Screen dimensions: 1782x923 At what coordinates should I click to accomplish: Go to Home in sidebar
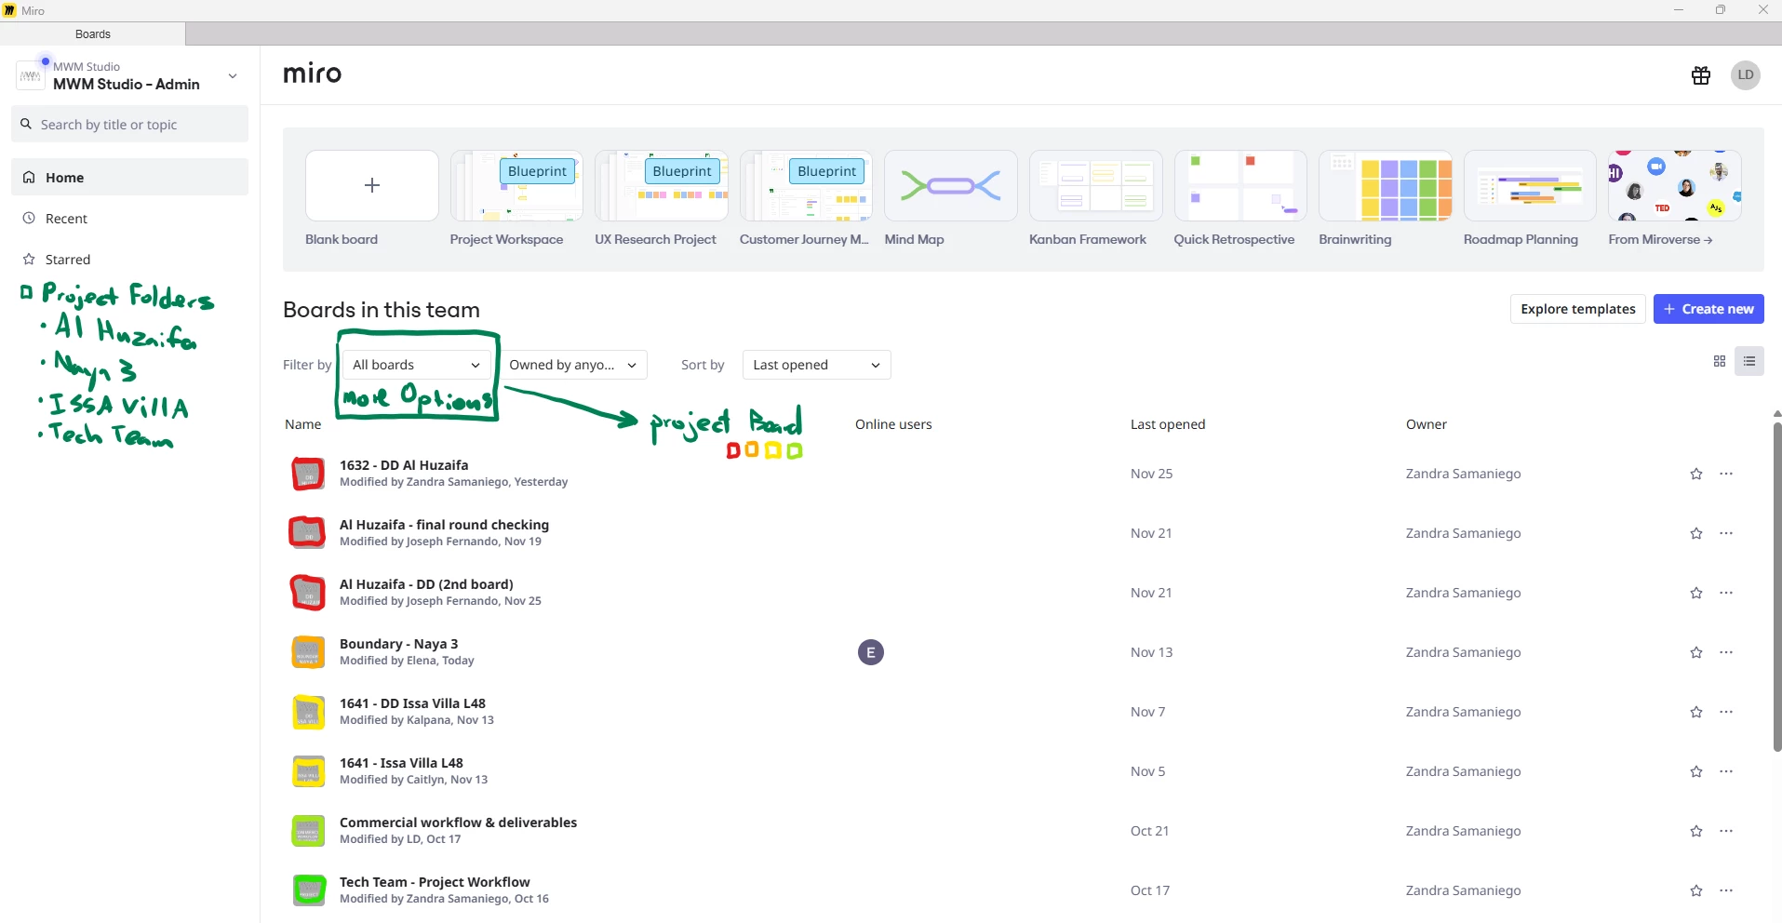coord(129,177)
